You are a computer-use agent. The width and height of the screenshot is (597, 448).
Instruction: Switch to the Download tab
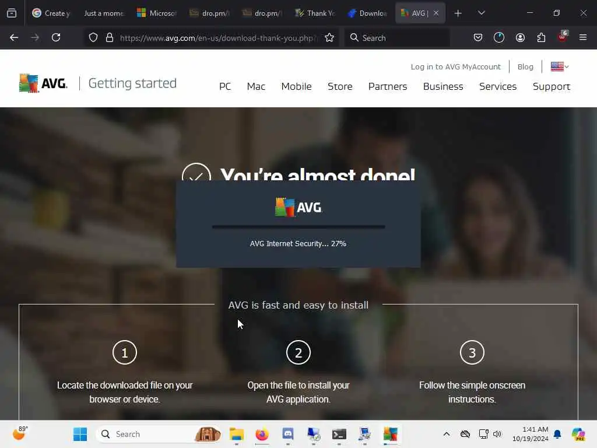[x=367, y=13]
